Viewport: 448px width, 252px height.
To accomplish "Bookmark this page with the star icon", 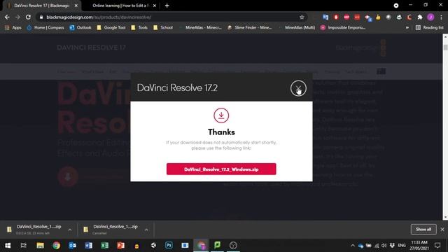I will [x=302, y=17].
